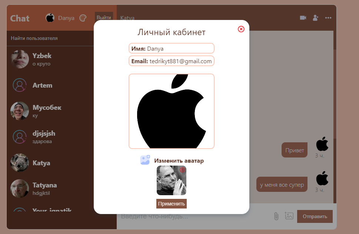Click the Chat app title
Viewport: 359px width, 234px height.
pyautogui.click(x=19, y=18)
